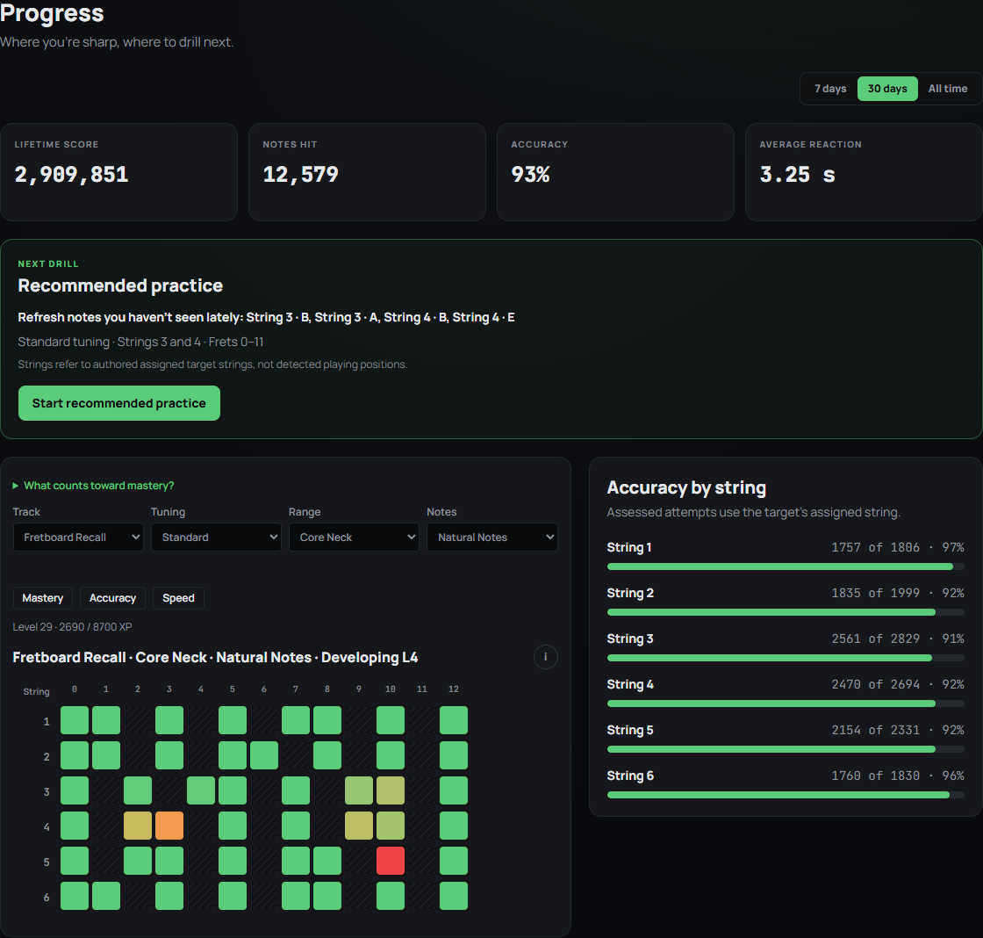Select the orange cell string 4 fret 3
This screenshot has height=938, width=983.
coord(169,826)
